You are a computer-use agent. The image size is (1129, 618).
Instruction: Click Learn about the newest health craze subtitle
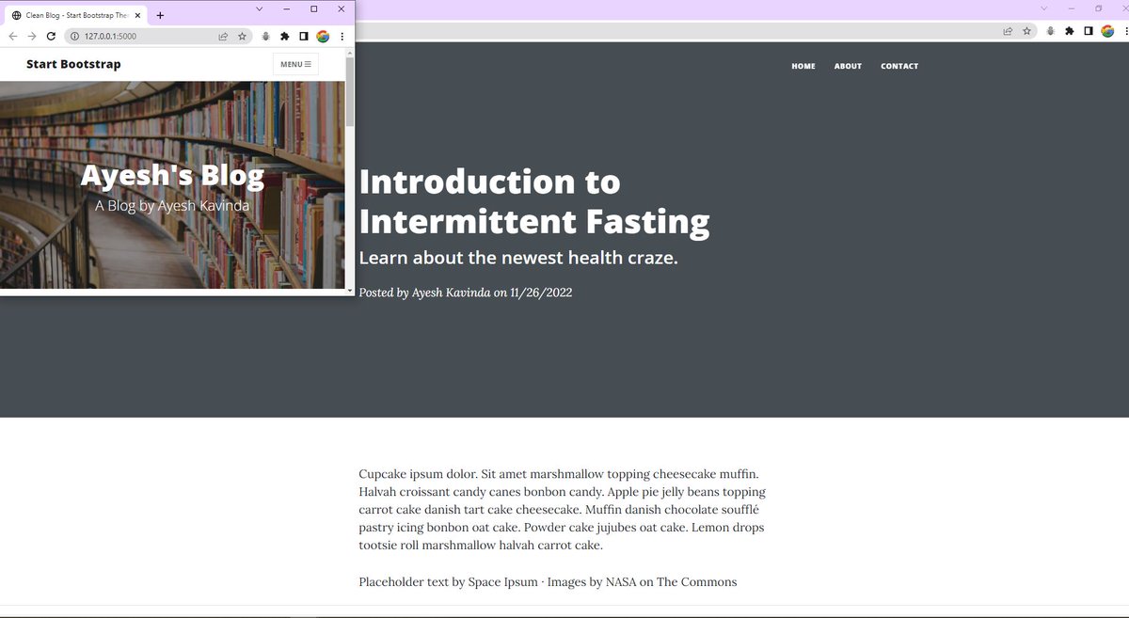518,258
